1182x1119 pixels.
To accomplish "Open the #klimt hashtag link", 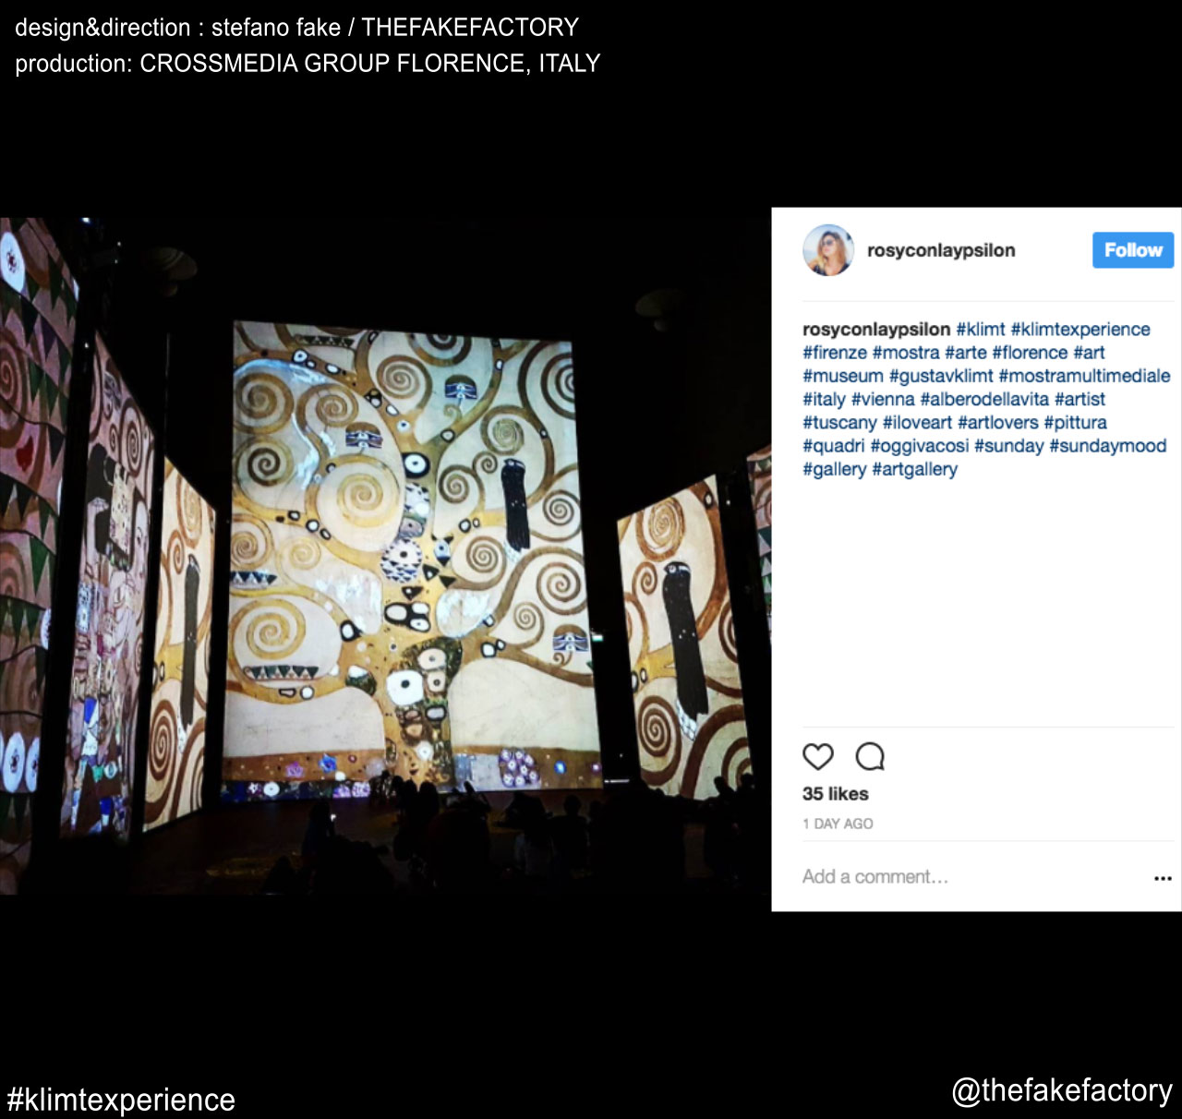I will coord(981,330).
